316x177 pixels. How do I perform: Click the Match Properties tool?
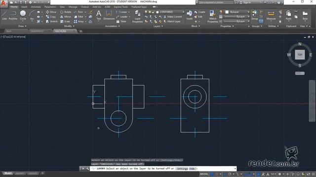213,16
